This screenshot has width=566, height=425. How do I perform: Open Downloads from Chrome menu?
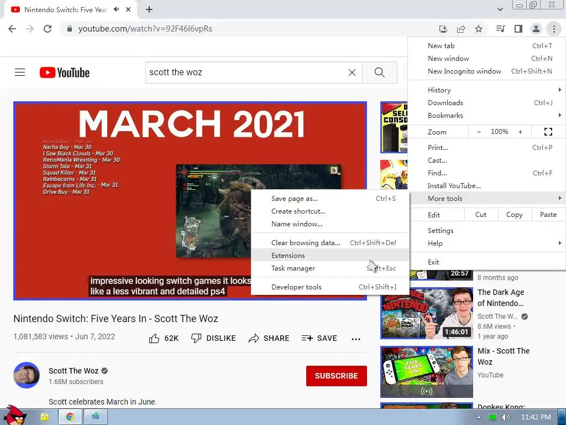[486, 102]
